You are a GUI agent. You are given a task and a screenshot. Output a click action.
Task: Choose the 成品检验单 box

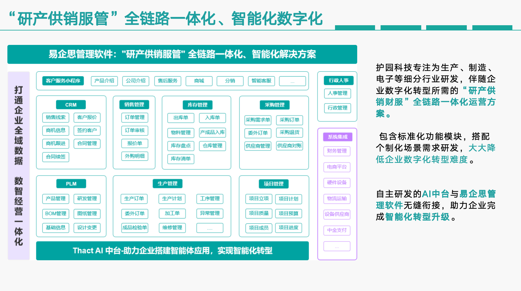tap(135, 228)
